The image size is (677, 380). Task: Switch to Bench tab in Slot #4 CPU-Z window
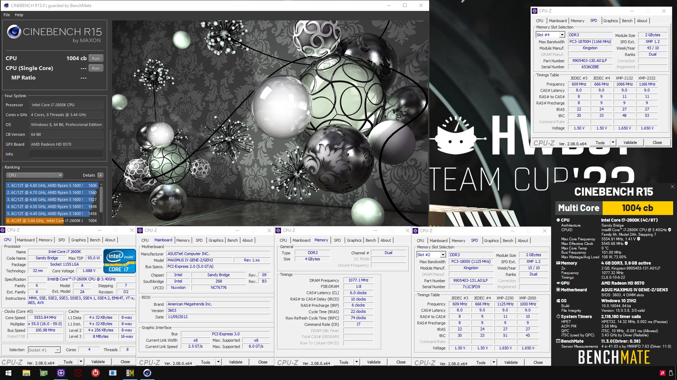click(x=627, y=21)
